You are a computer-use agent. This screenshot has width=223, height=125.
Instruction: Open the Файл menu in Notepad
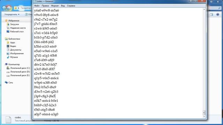pyautogui.click(x=37, y=6)
